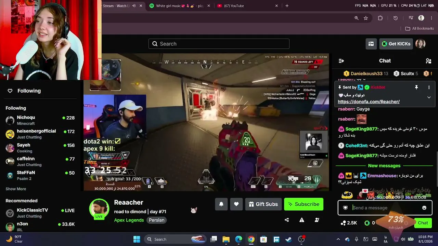The width and height of the screenshot is (438, 246).
Task: Click the Apex Legends category link
Action: click(129, 220)
